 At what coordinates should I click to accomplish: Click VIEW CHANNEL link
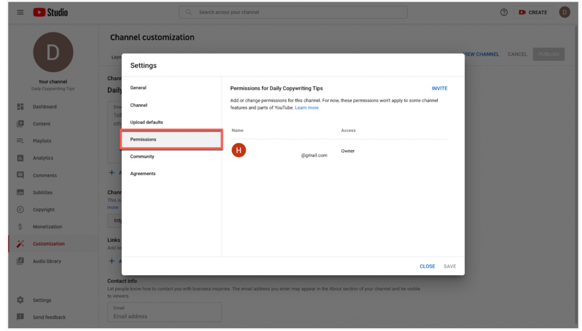[x=482, y=54]
